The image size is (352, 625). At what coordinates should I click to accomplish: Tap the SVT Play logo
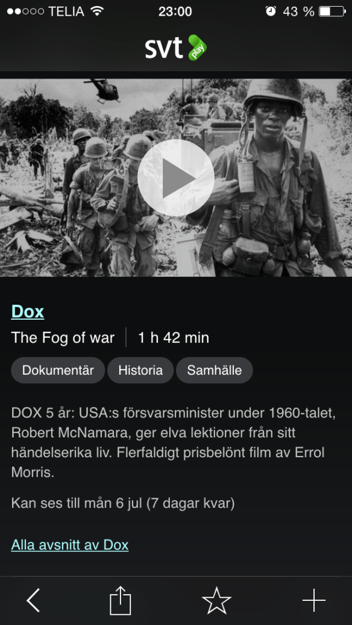point(175,48)
